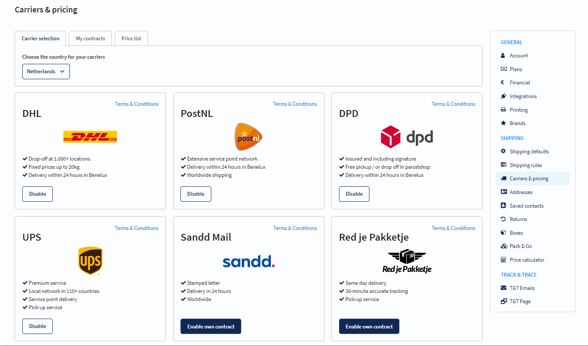
Task: Open Price calculator label
Action: (x=527, y=260)
